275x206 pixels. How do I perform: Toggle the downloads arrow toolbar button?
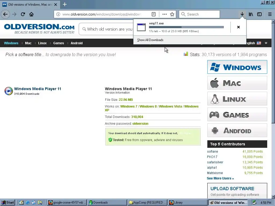242,14
